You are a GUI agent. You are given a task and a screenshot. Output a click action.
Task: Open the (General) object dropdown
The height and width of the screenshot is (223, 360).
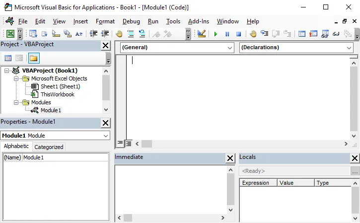point(229,48)
